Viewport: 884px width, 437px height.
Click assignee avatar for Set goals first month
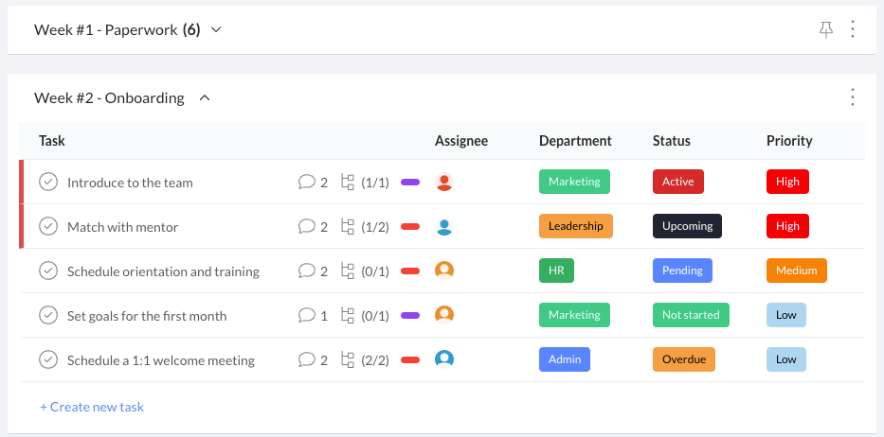pos(444,315)
